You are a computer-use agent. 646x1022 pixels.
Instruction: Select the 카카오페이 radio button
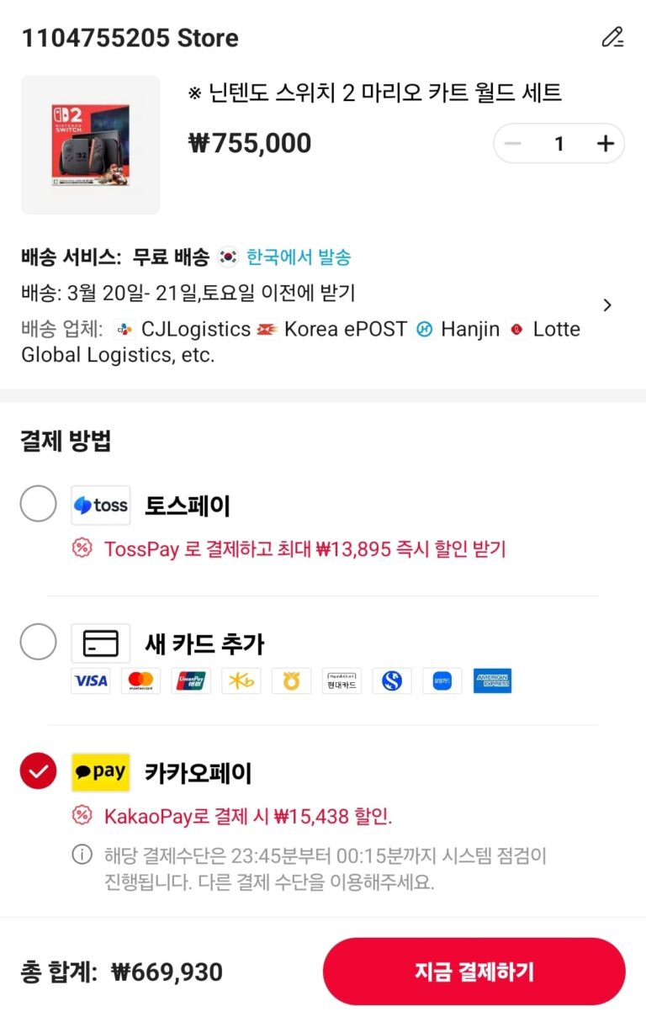38,772
